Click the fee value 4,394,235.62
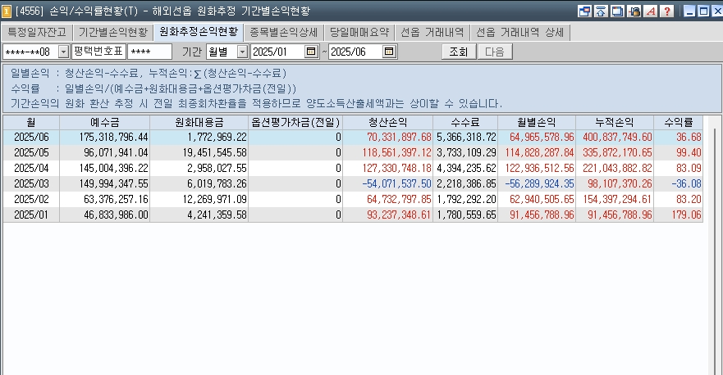The image size is (723, 375). tap(467, 169)
